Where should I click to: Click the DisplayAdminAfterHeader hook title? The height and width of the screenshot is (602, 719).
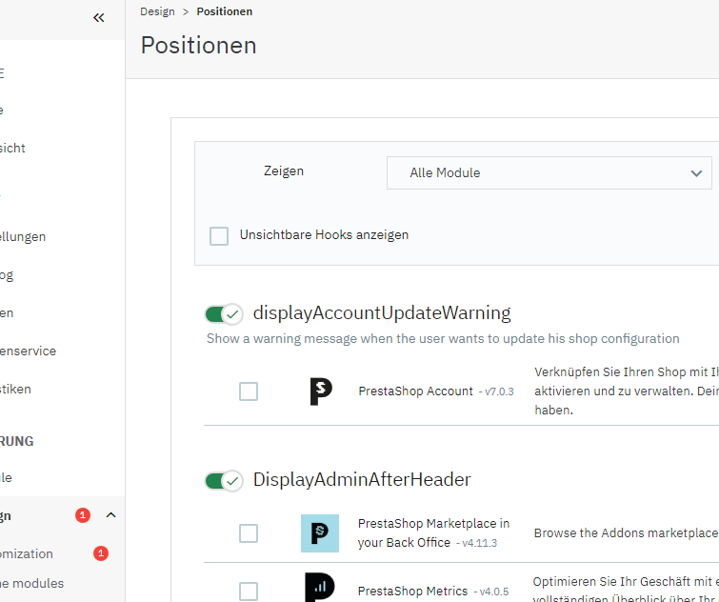click(362, 479)
